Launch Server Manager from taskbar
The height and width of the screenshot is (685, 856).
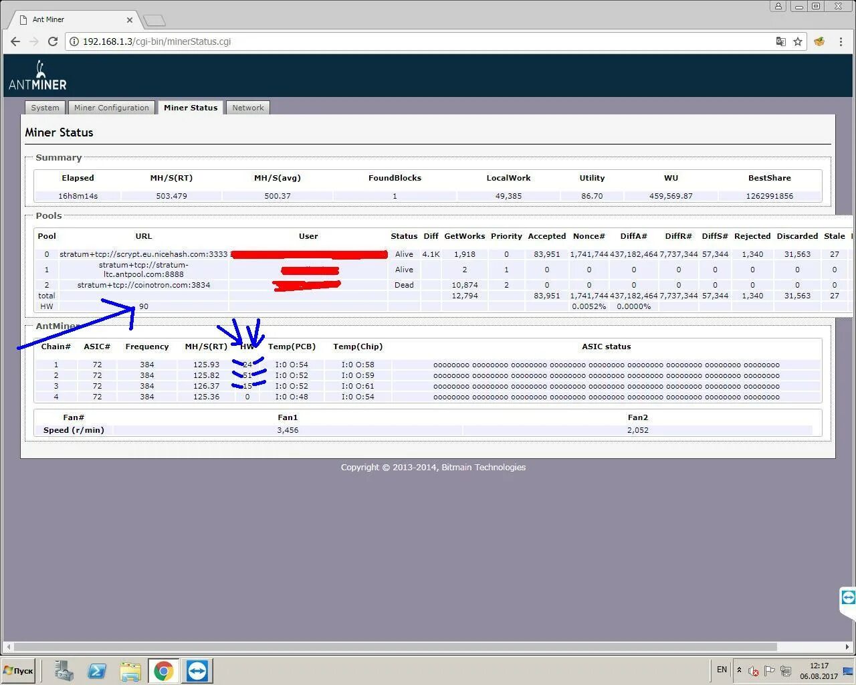tap(64, 671)
